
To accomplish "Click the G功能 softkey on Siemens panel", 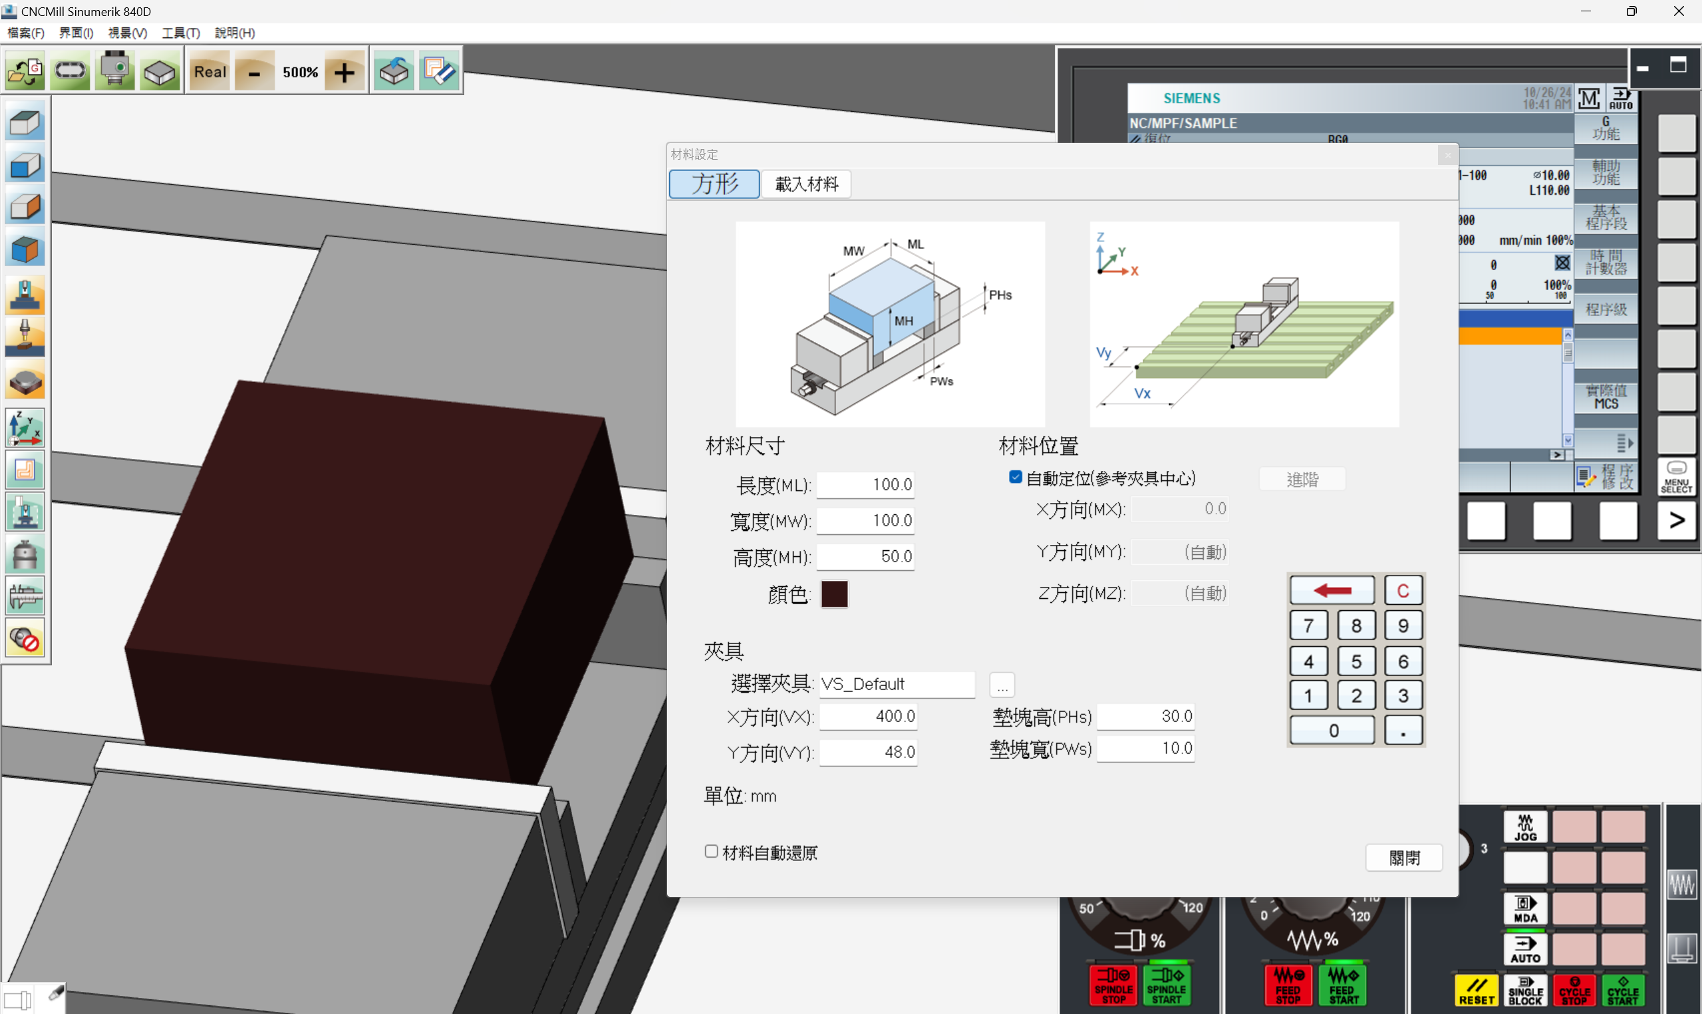I will click(x=1606, y=128).
